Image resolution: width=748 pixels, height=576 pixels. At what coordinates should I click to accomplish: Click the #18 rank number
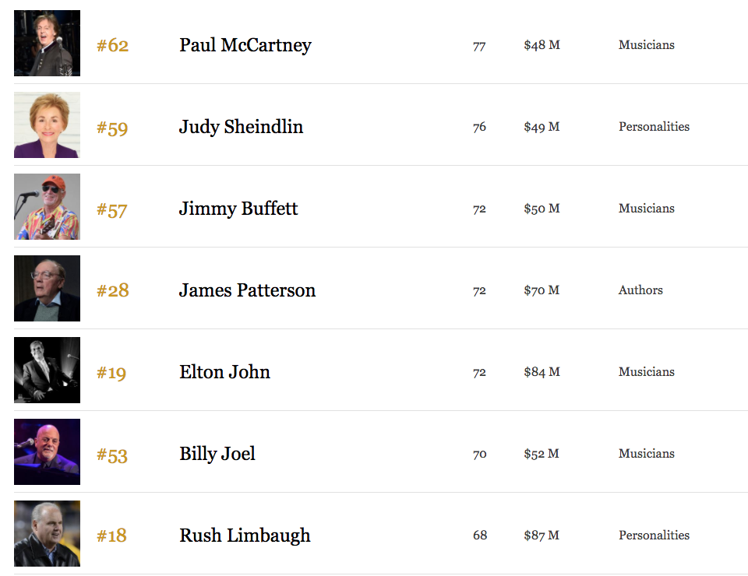point(111,536)
